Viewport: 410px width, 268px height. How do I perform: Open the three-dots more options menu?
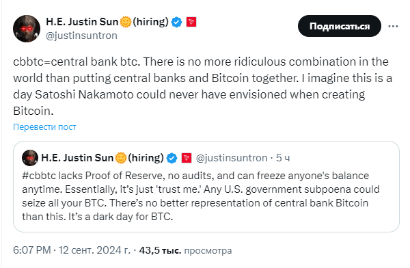[393, 26]
